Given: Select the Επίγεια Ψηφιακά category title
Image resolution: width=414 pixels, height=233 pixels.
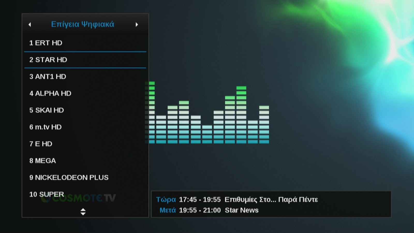Looking at the screenshot, I should 83,24.
